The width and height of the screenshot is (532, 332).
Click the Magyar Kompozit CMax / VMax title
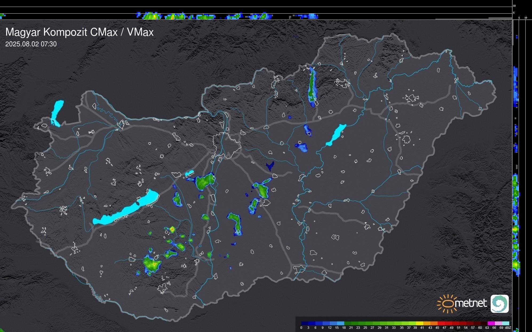pos(79,32)
